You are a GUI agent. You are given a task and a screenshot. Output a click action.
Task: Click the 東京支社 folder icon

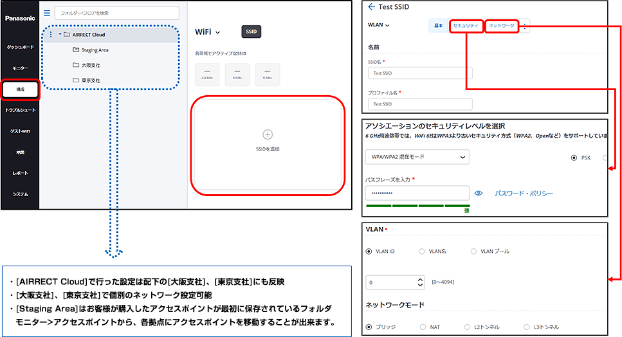coord(76,80)
